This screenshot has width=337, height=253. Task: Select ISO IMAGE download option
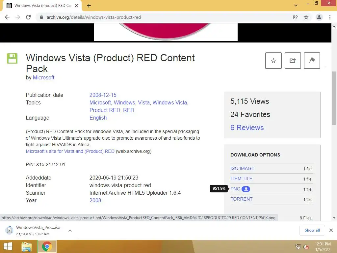click(x=243, y=168)
